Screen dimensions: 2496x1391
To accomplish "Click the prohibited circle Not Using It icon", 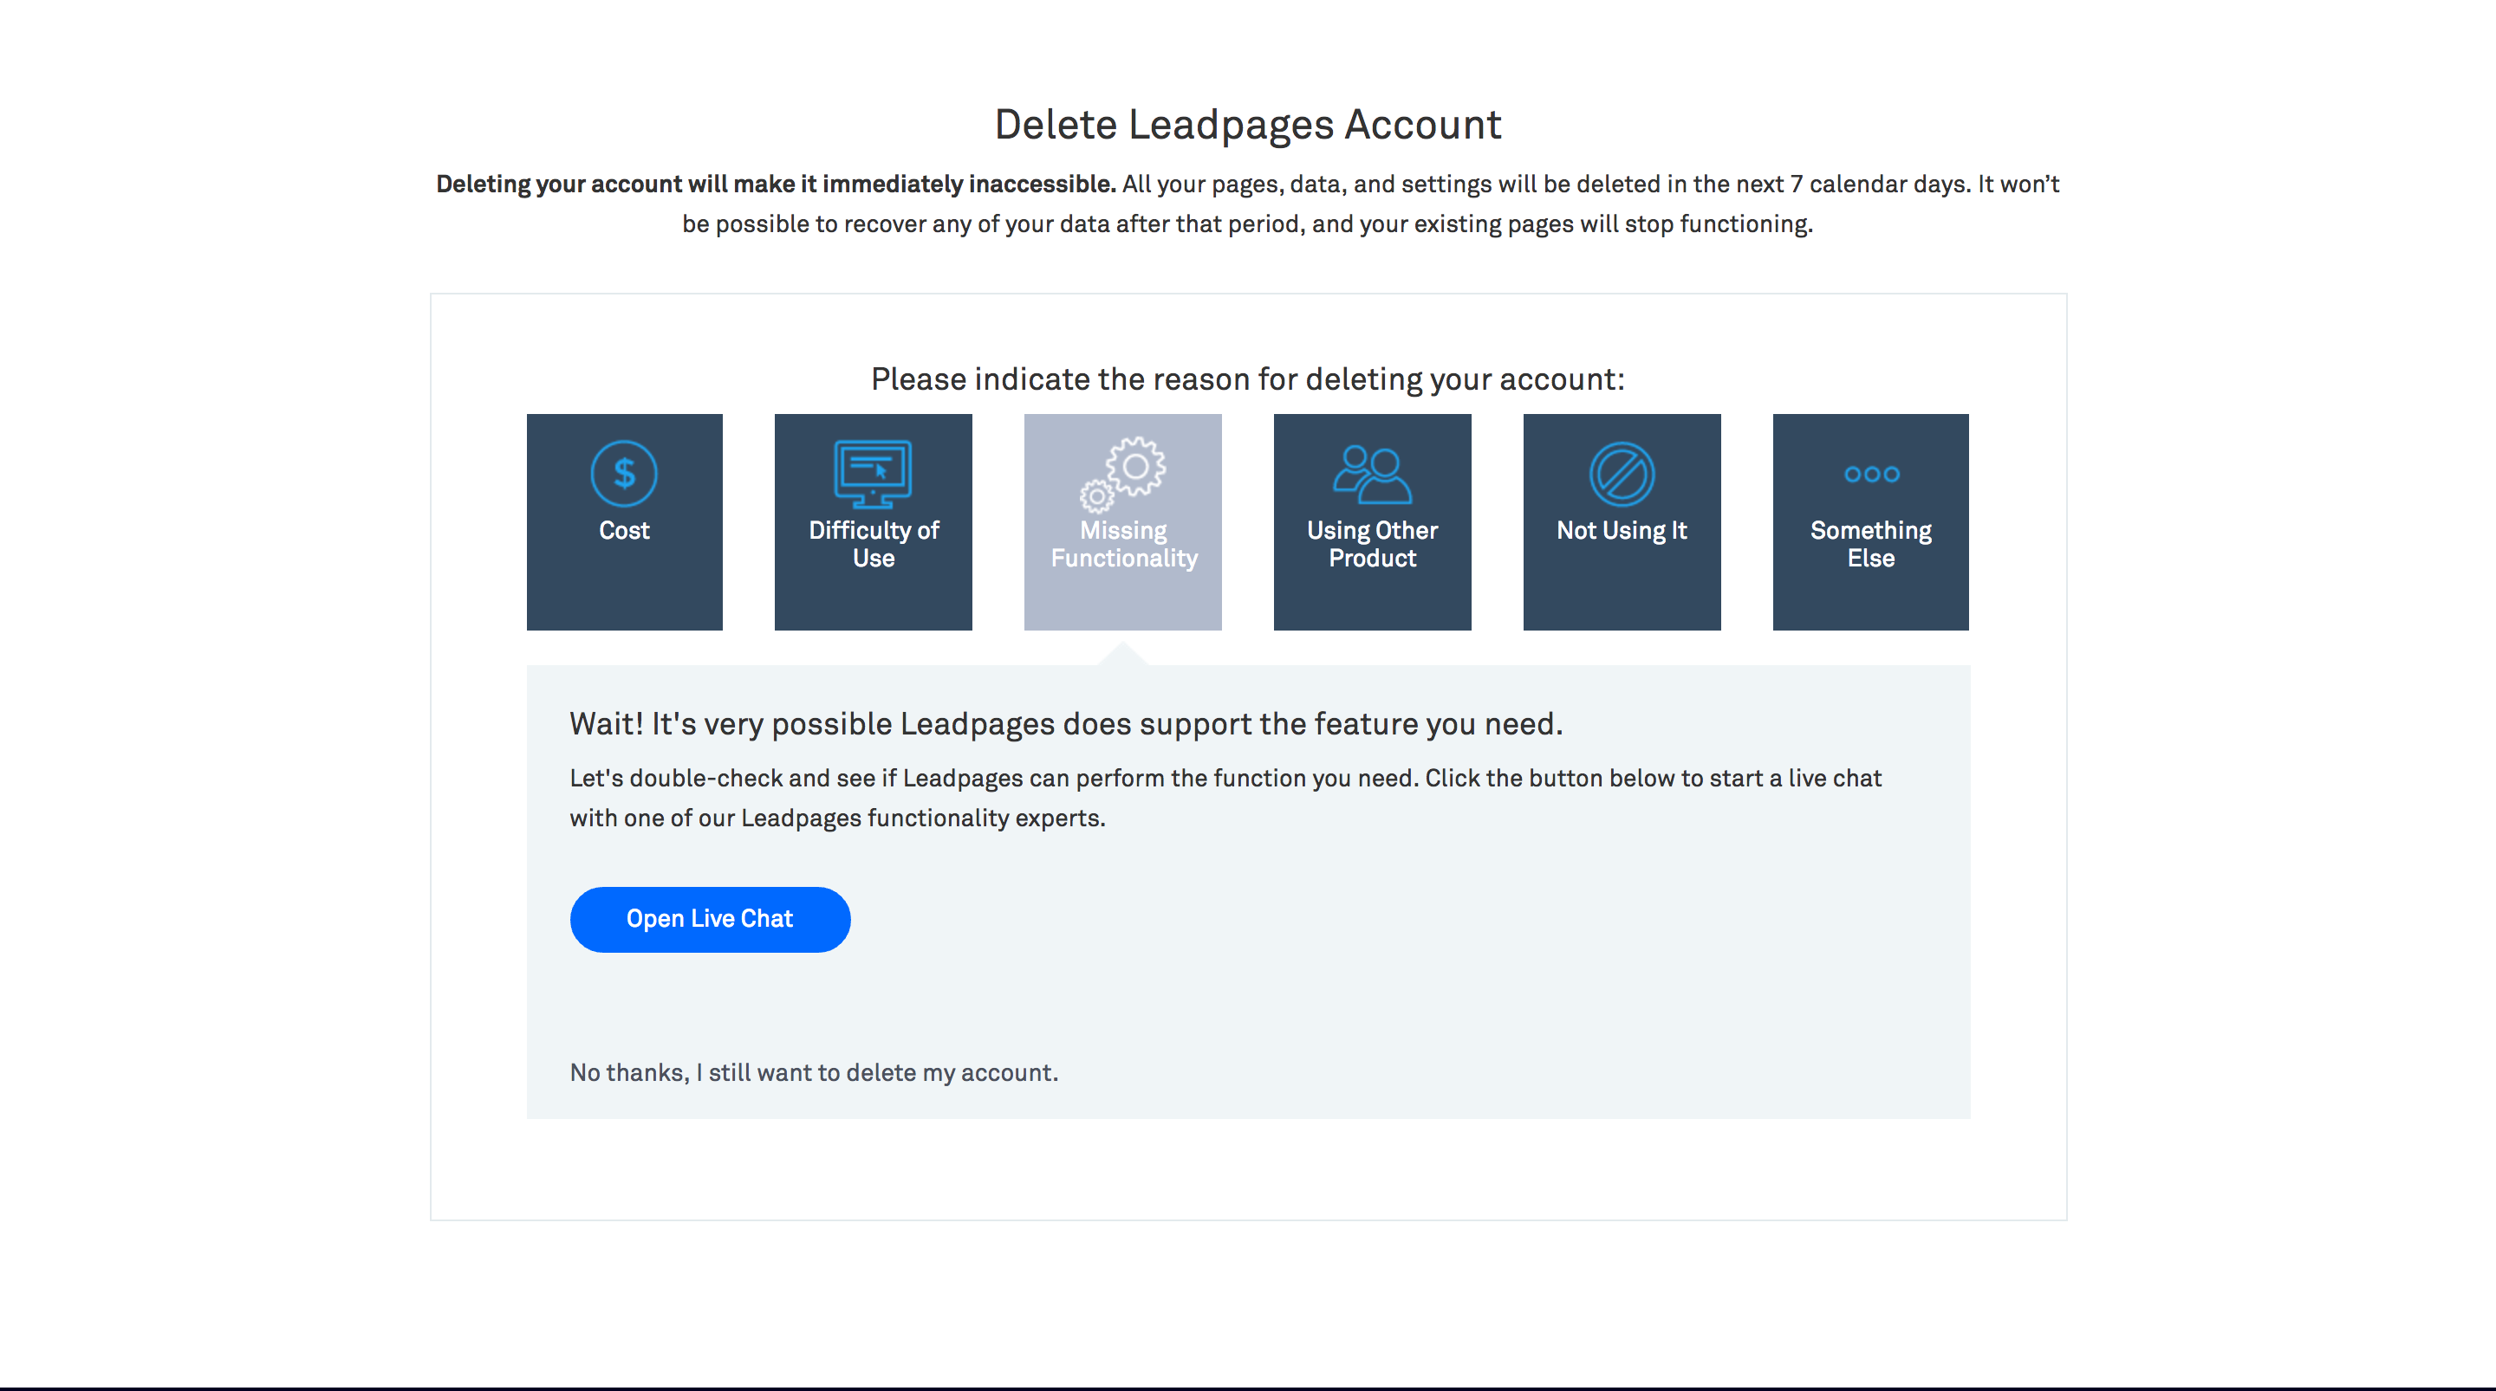I will coord(1622,474).
